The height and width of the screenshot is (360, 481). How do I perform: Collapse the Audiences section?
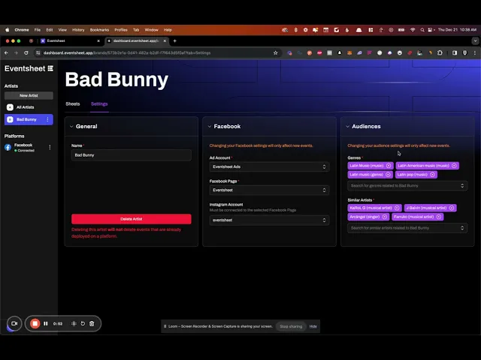(347, 127)
